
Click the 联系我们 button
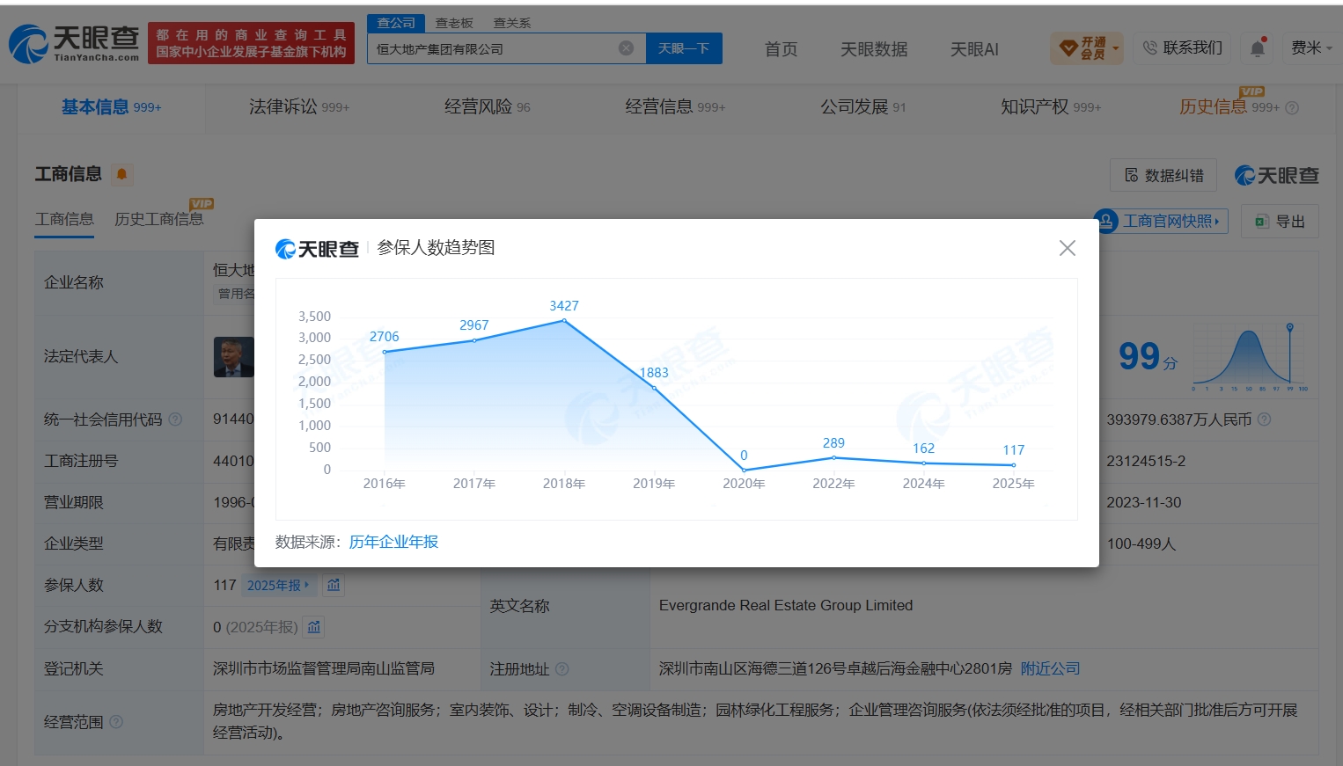click(x=1183, y=48)
